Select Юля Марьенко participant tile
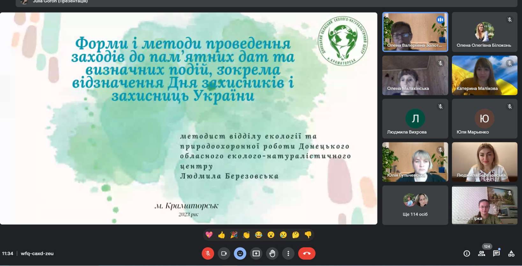 pyautogui.click(x=485, y=119)
